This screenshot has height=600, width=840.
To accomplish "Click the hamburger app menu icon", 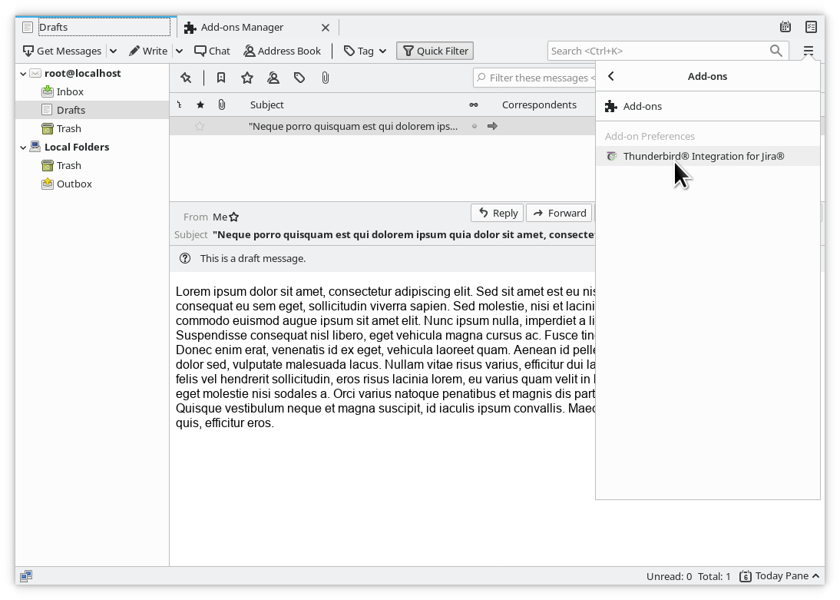I will coord(808,51).
